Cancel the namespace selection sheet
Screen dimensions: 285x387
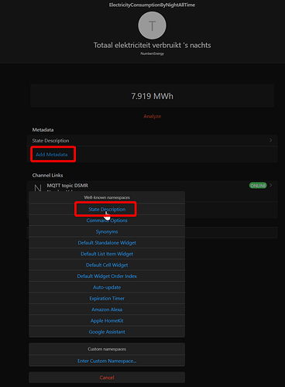point(107,378)
